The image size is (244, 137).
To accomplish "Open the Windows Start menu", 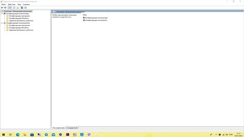I will click(3, 134).
